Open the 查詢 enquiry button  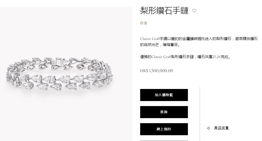tap(164, 112)
